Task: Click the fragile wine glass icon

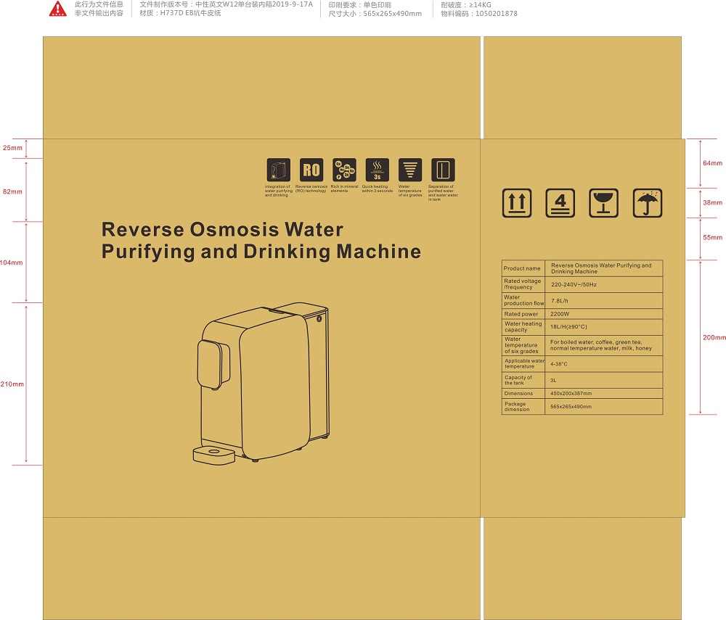Action: [x=603, y=203]
